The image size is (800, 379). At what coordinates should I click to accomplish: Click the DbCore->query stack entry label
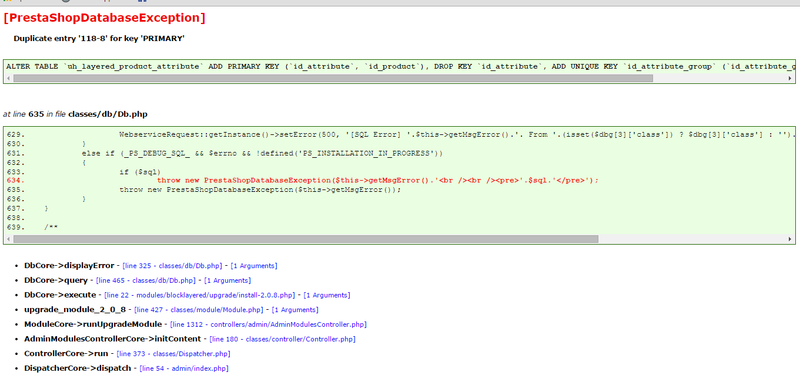56,280
